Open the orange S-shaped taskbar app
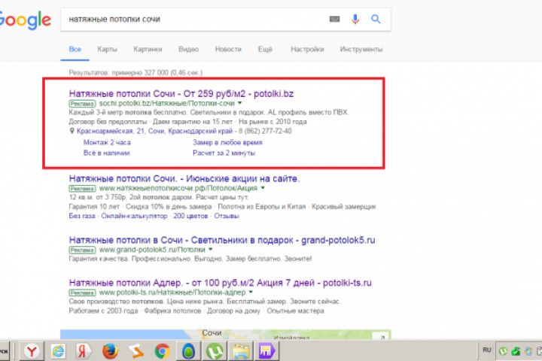This screenshot has width=542, height=361. pyautogui.click(x=136, y=351)
